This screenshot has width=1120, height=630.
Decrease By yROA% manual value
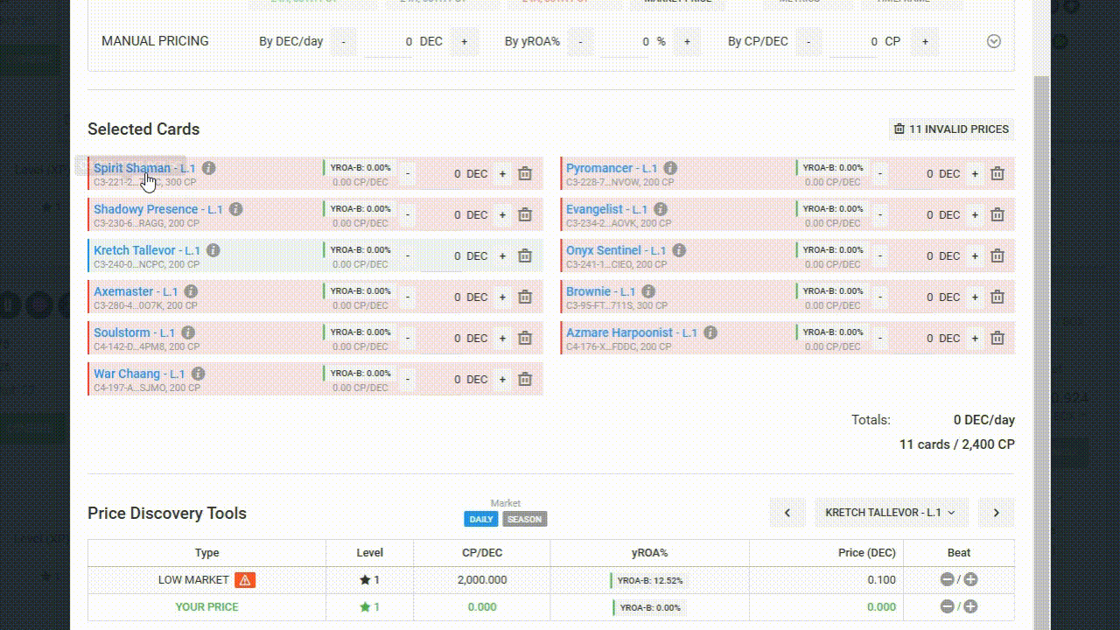point(580,41)
